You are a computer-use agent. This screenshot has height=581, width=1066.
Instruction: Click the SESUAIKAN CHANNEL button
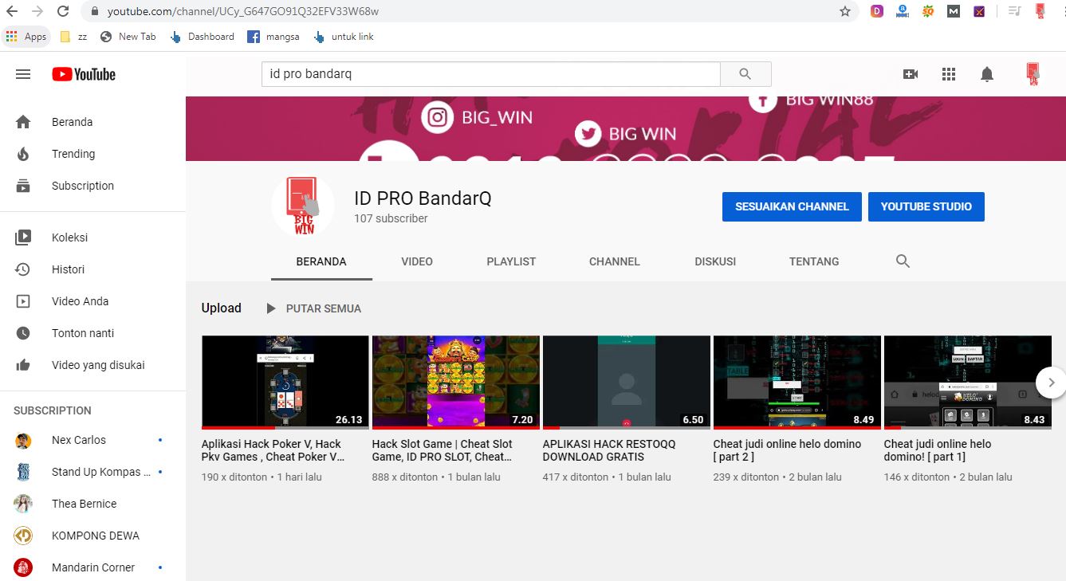792,206
